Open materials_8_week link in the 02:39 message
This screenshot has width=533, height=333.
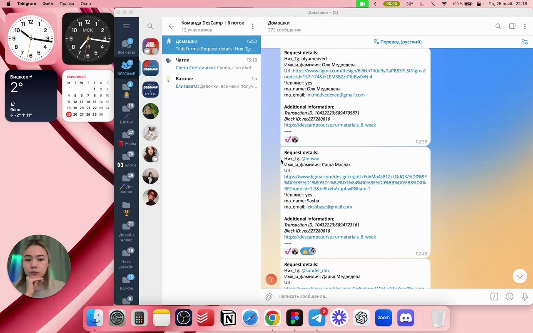pyautogui.click(x=330, y=125)
